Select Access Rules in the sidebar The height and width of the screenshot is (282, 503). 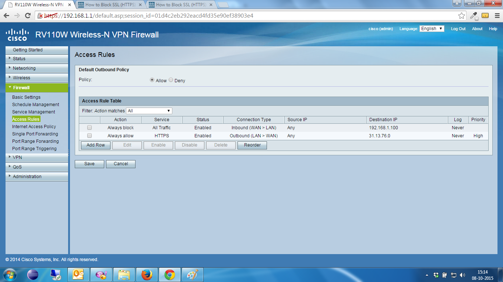point(26,119)
